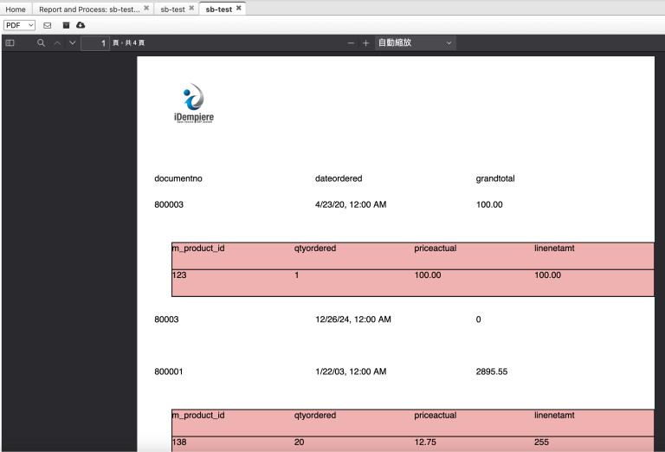Image resolution: width=665 pixels, height=452 pixels.
Task: Click the grandtotal column header
Action: [495, 178]
